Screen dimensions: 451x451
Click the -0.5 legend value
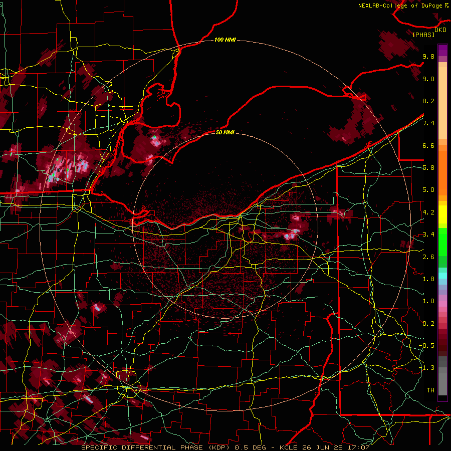point(427,346)
